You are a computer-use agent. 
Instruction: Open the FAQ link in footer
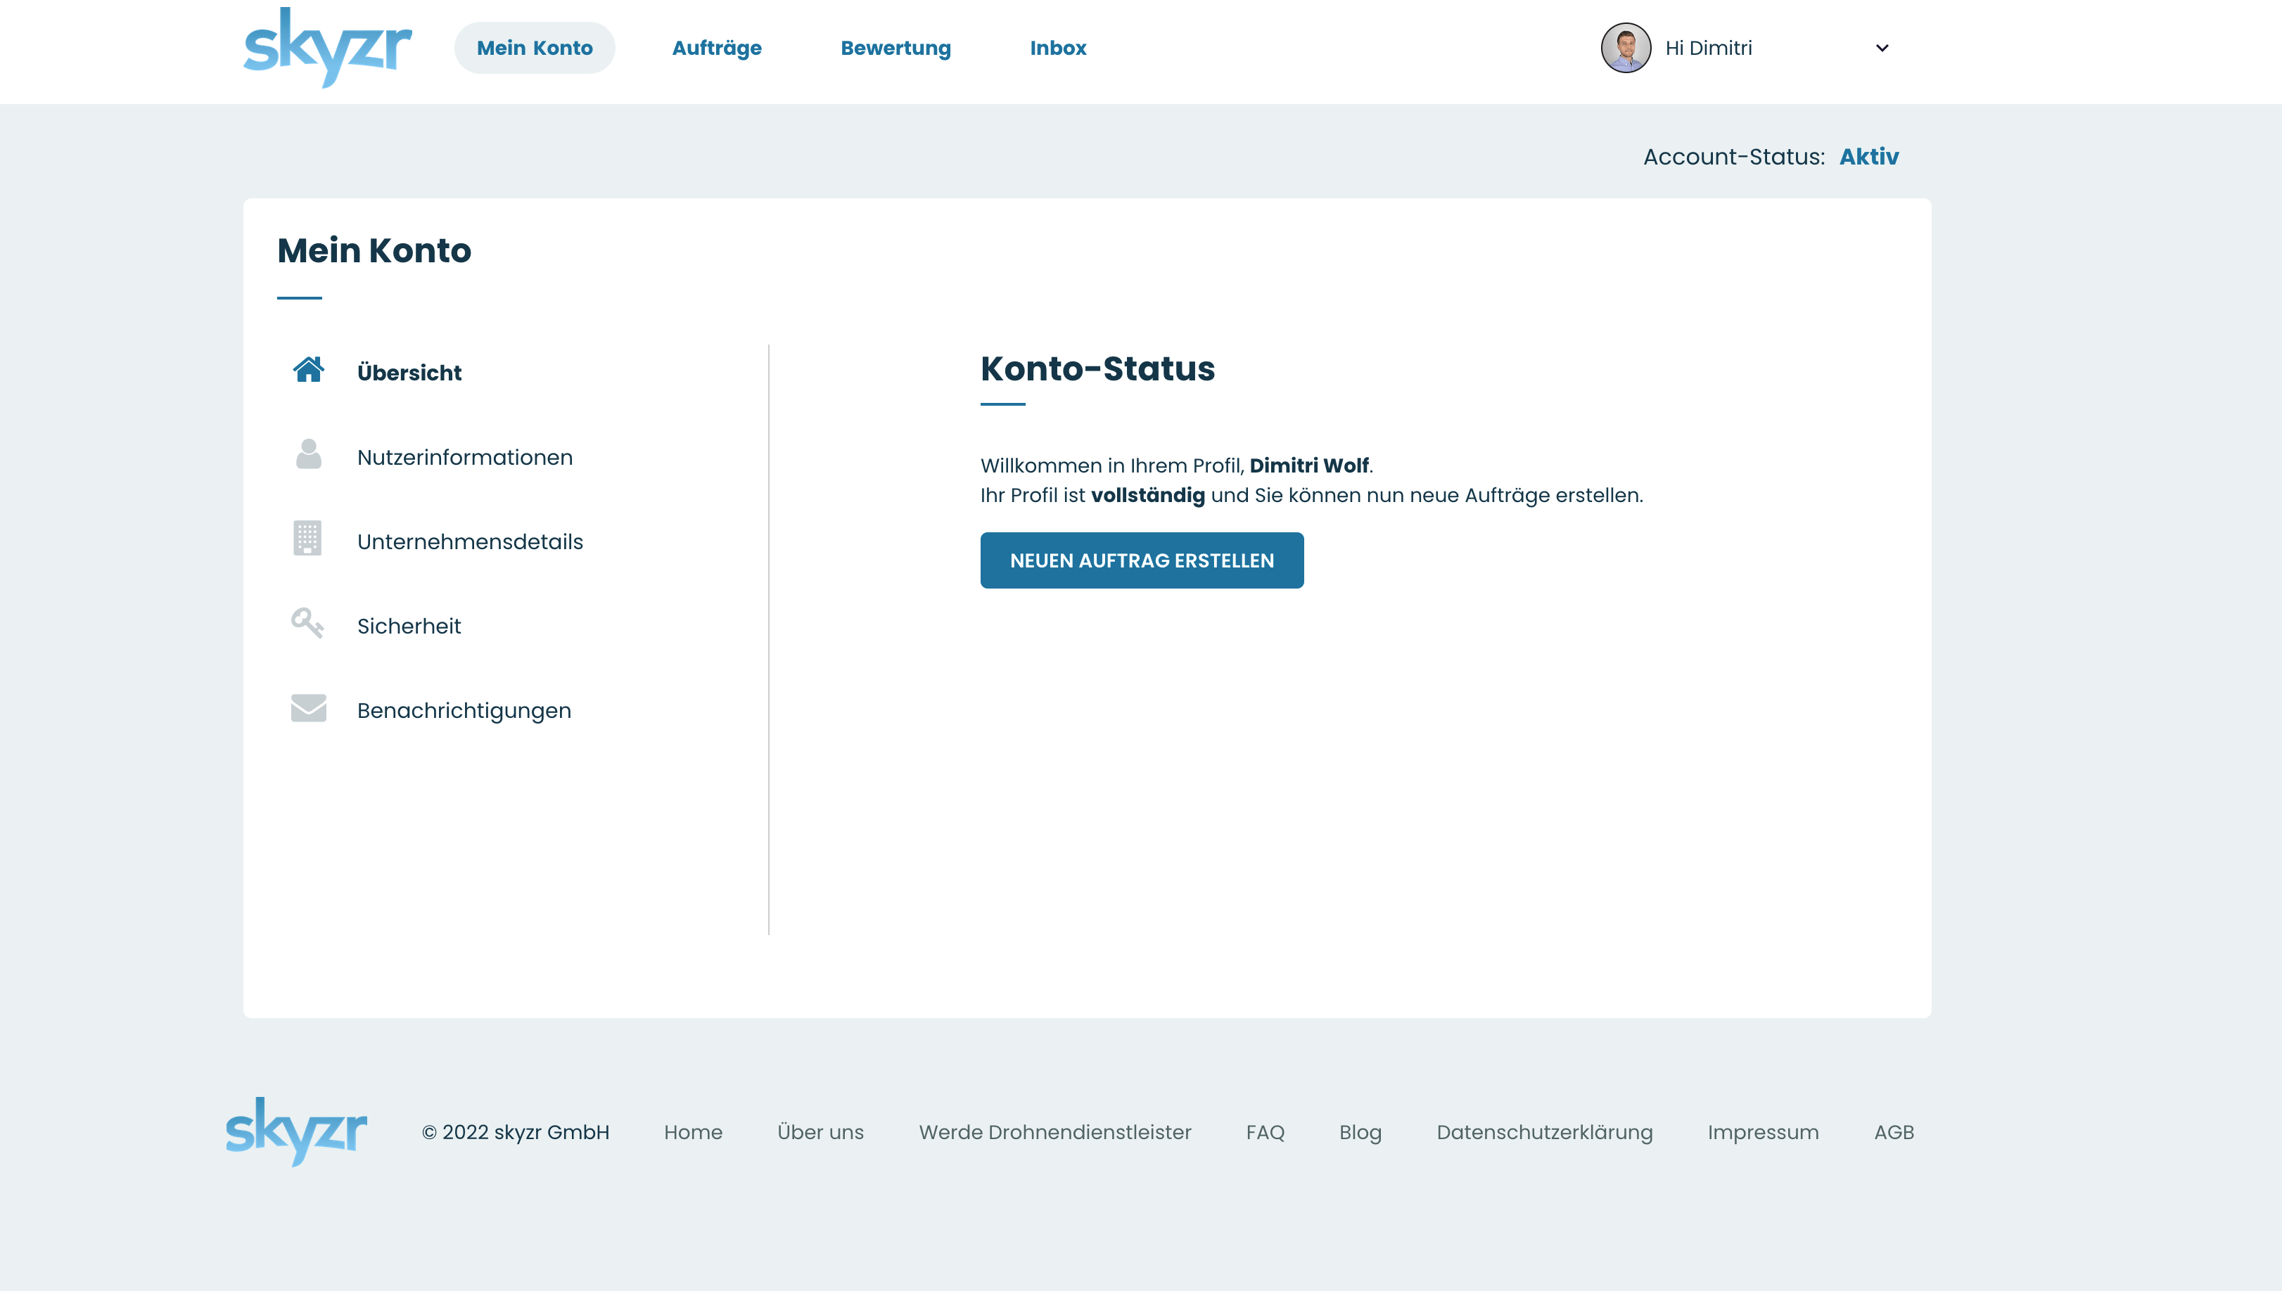[1265, 1132]
